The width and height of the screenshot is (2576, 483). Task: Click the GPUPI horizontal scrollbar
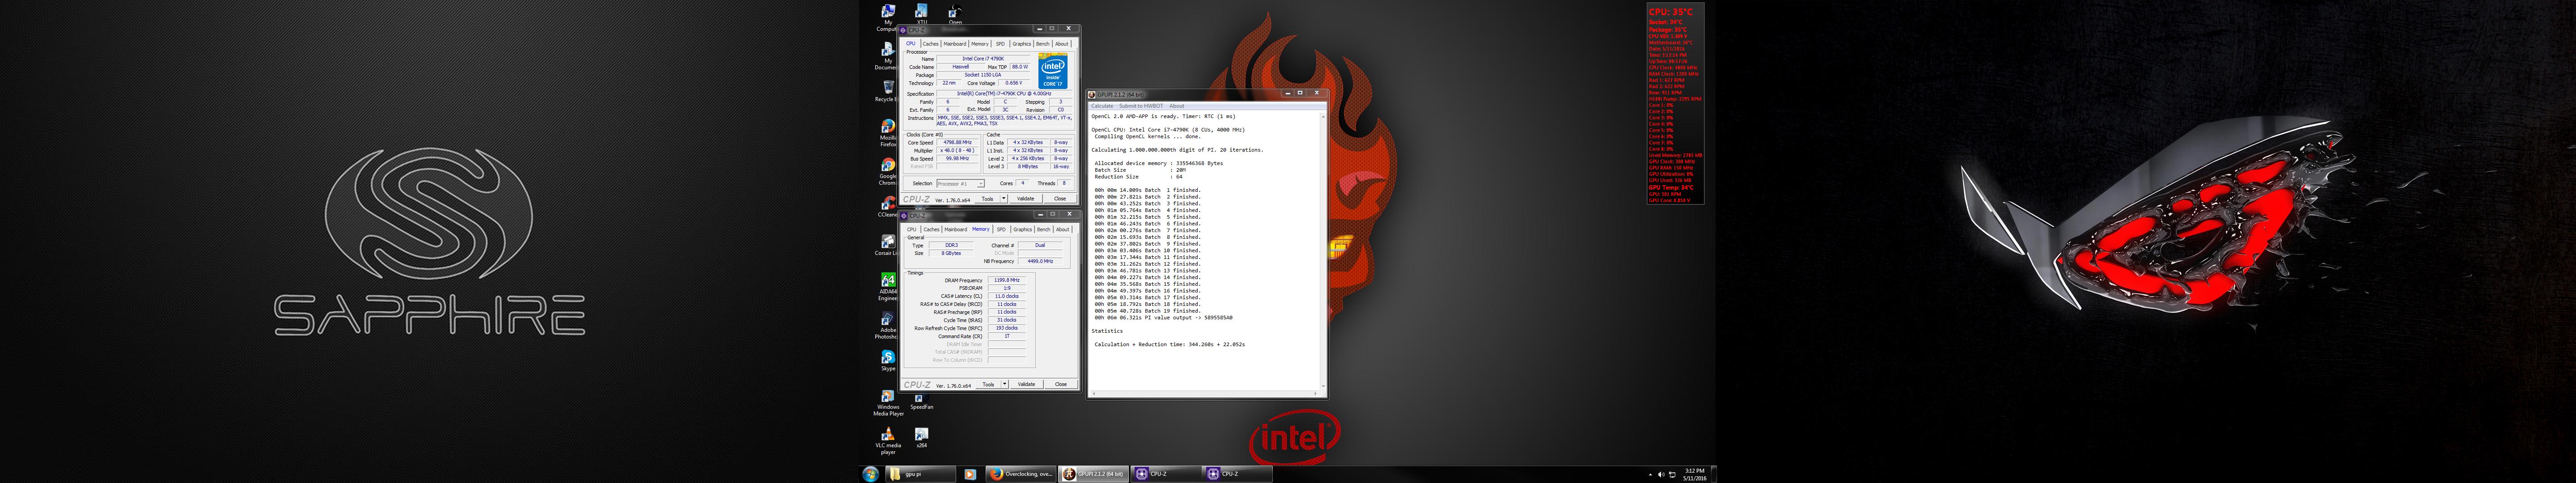1204,394
